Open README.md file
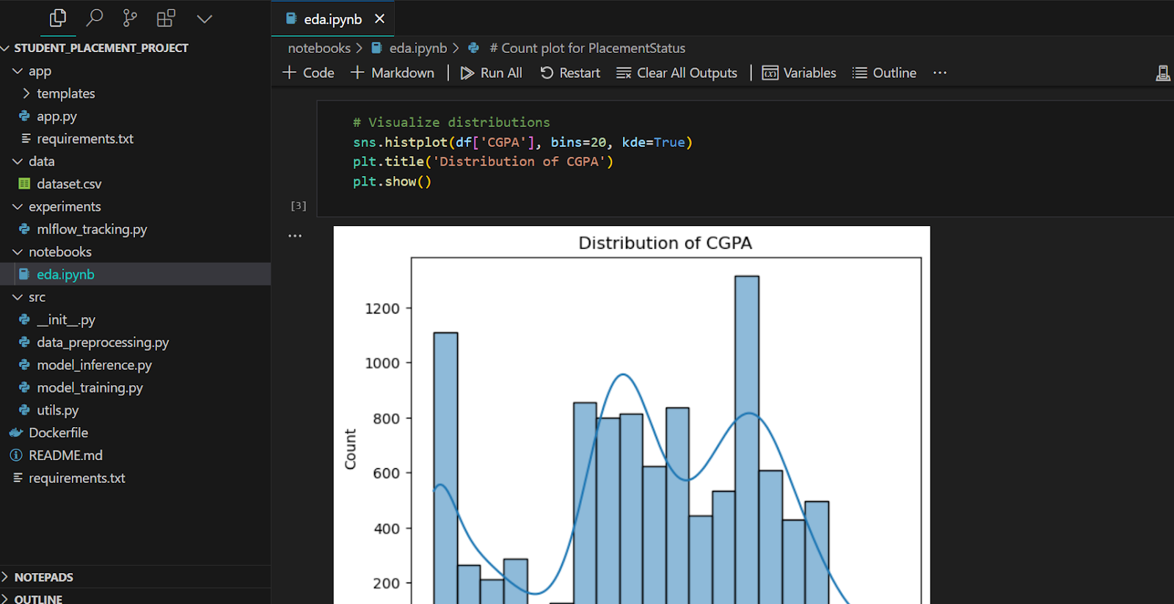This screenshot has width=1174, height=604. pyautogui.click(x=136, y=455)
